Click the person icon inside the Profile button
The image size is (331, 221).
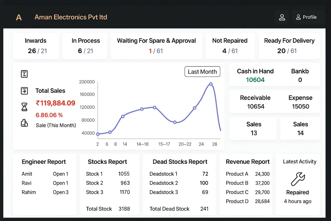[x=298, y=17]
